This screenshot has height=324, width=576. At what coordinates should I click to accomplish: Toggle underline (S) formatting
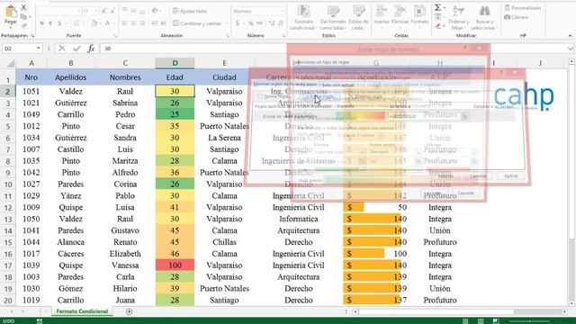(59, 23)
